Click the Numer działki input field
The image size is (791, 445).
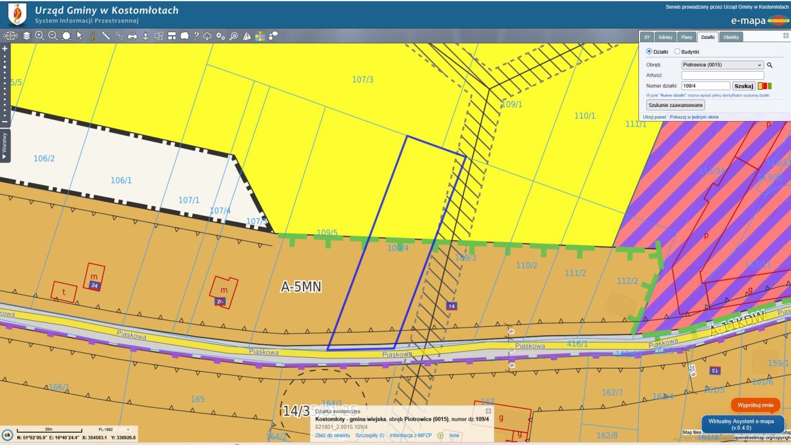[x=706, y=86]
